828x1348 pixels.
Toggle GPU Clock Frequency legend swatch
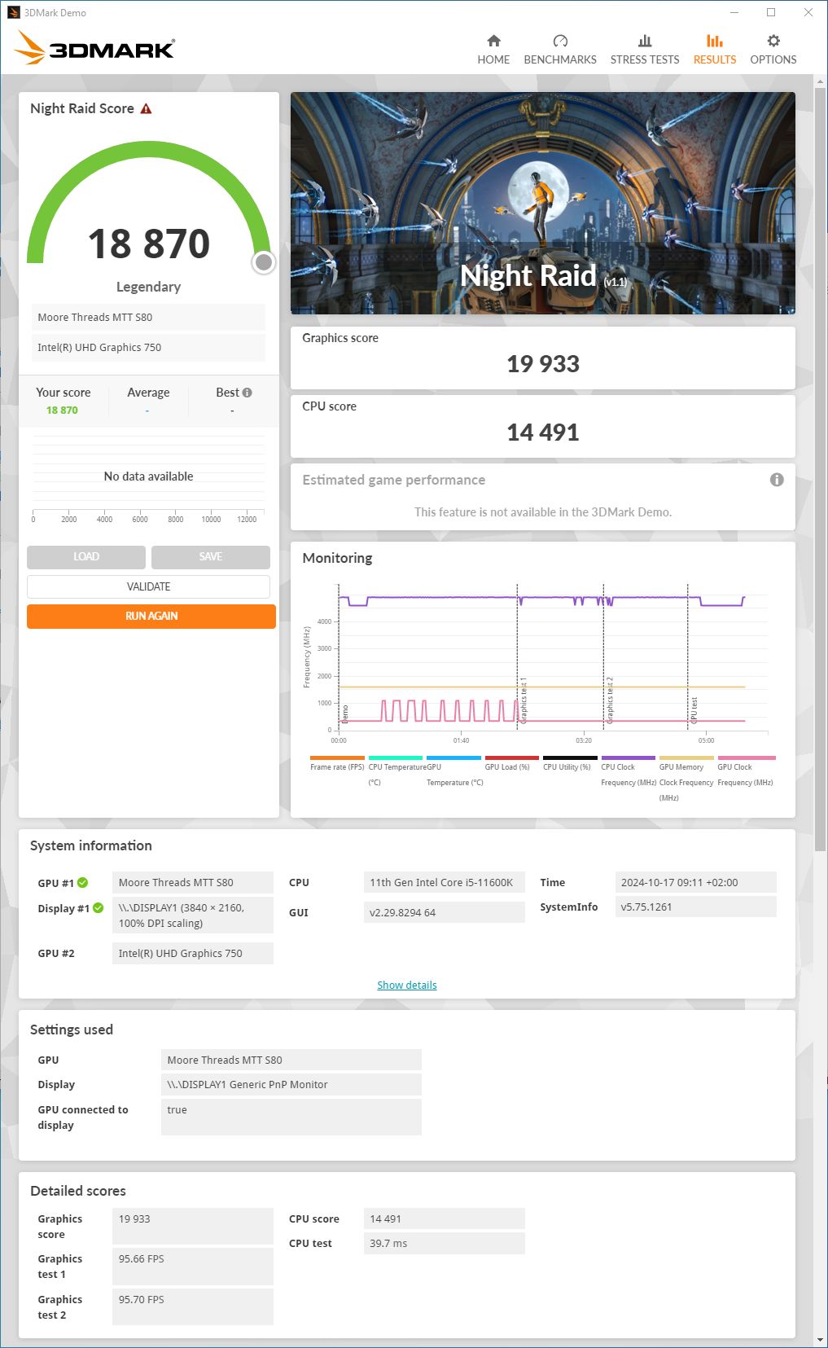click(x=747, y=758)
